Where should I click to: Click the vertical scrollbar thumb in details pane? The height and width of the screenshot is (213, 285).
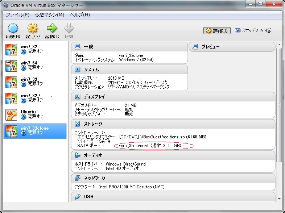(x=279, y=105)
